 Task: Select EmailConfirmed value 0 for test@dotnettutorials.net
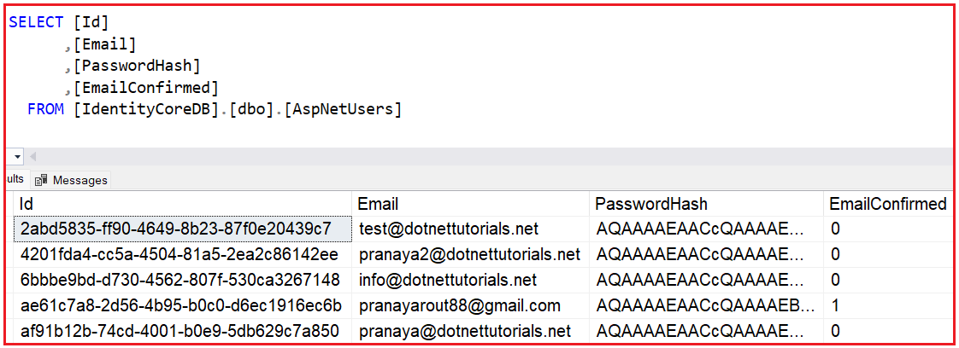tap(889, 229)
